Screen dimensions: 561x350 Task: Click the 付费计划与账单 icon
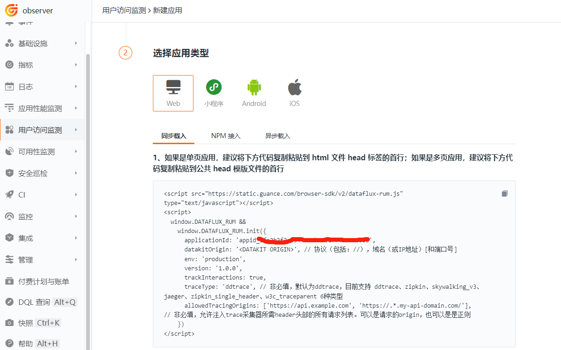(x=9, y=281)
